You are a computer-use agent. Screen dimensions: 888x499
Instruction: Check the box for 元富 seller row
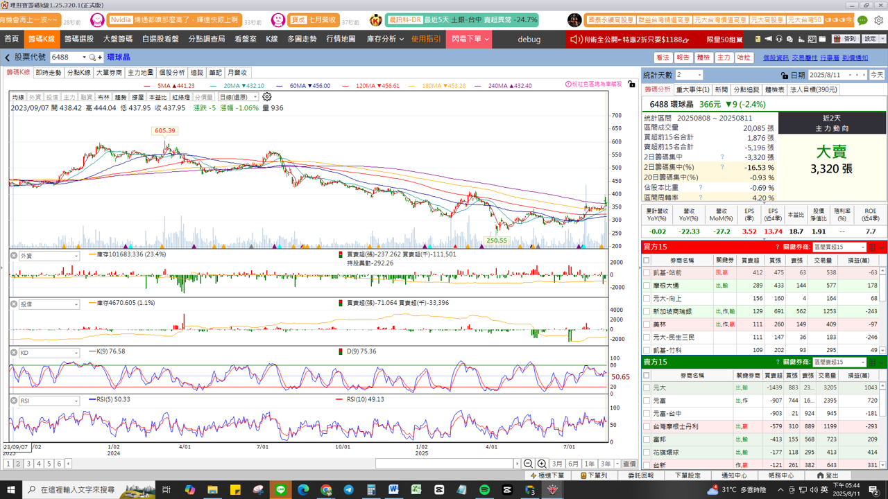tap(647, 401)
